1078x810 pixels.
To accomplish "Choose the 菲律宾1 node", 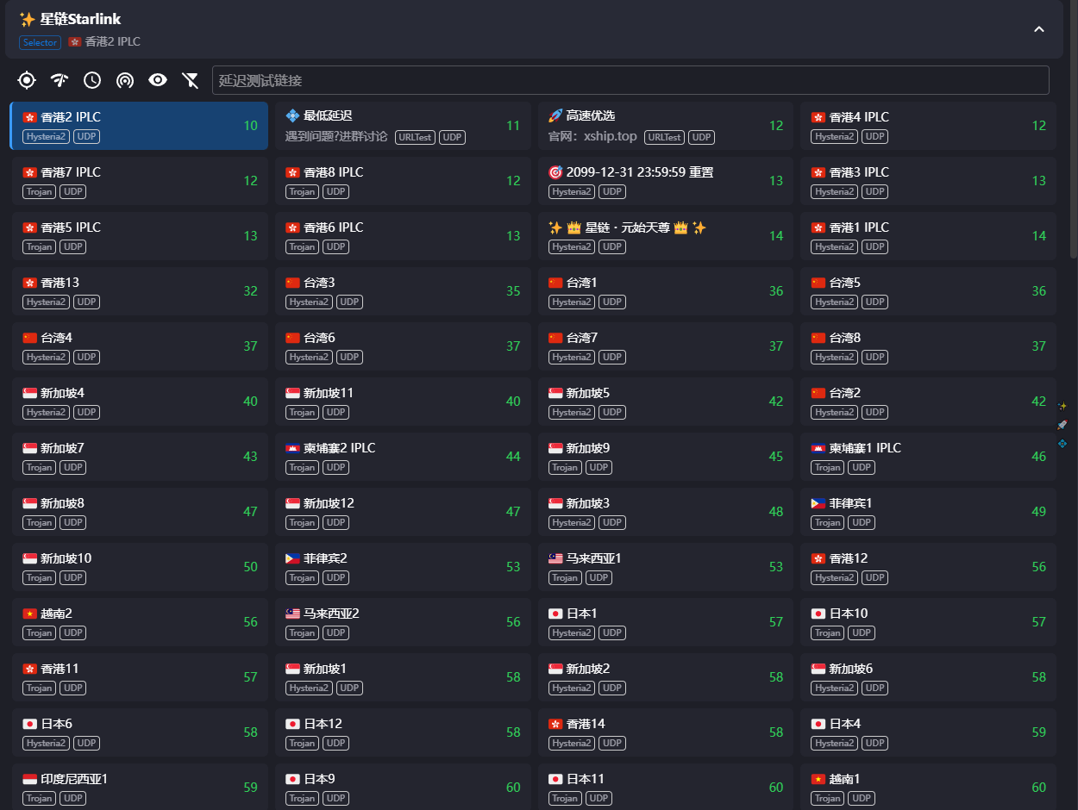I will click(928, 512).
